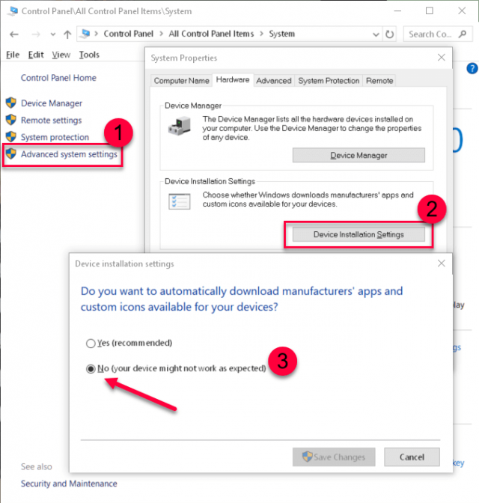Click the Device Manager button in System Properties
Image resolution: width=479 pixels, height=503 pixels.
(x=359, y=155)
